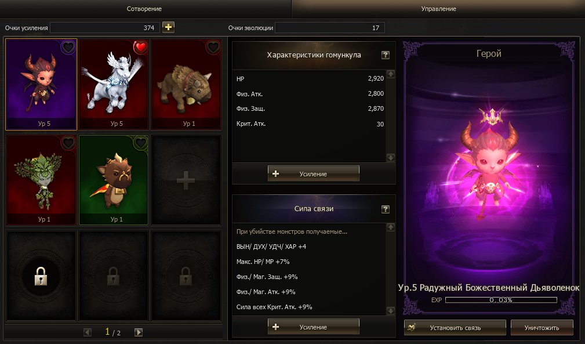The width and height of the screenshot is (585, 344).
Task: Click the yellow plus next to Очки усиления
Action: pos(168,27)
